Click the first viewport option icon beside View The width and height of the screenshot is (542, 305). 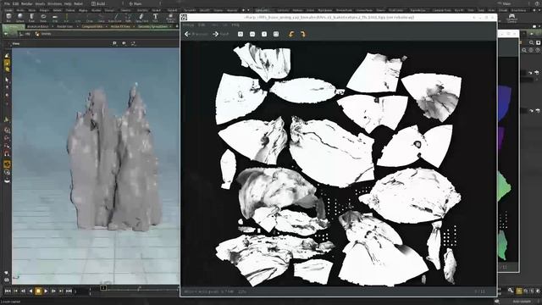tap(114, 43)
